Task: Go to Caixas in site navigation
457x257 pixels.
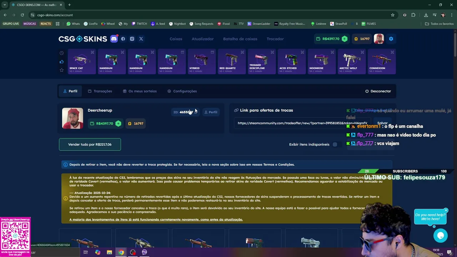Action: click(x=176, y=39)
